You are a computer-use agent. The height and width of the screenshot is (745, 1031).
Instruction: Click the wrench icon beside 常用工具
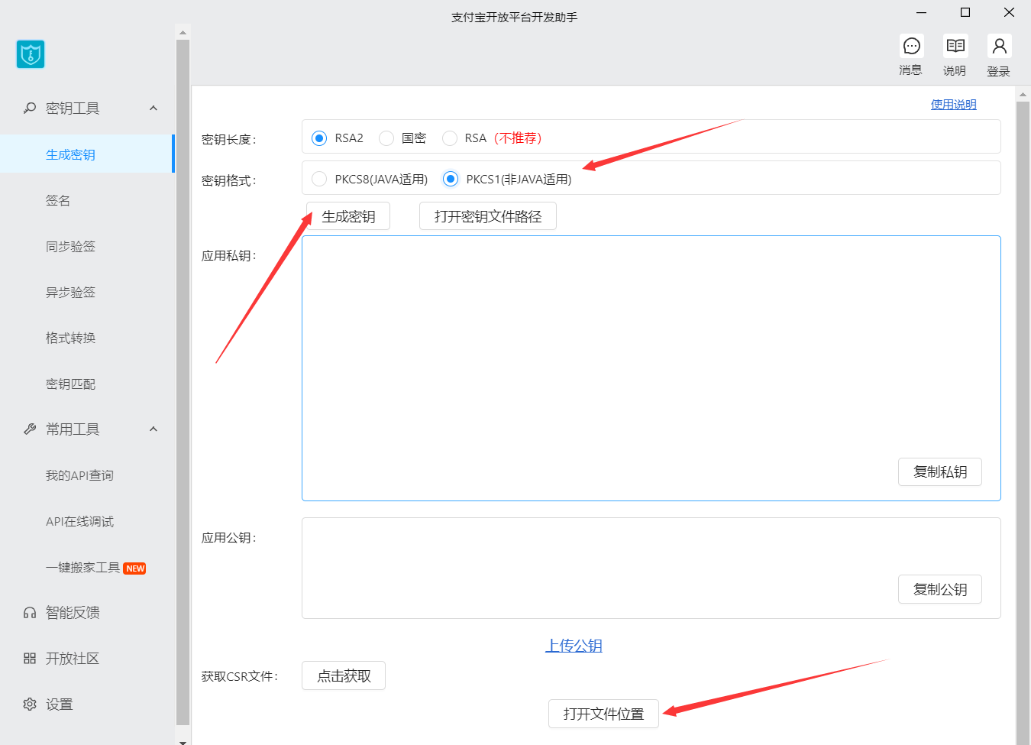click(x=30, y=429)
